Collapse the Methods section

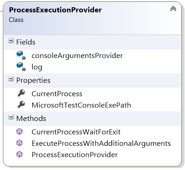pyautogui.click(x=11, y=117)
